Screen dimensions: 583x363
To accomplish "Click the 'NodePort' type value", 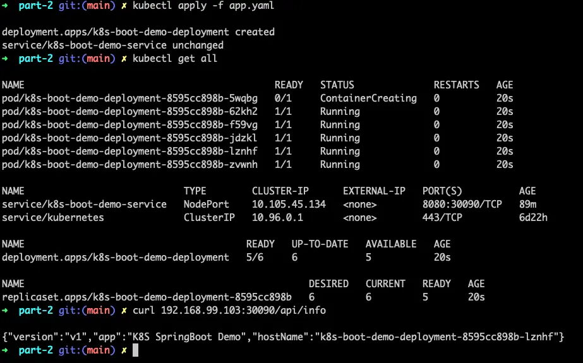I will click(207, 205).
